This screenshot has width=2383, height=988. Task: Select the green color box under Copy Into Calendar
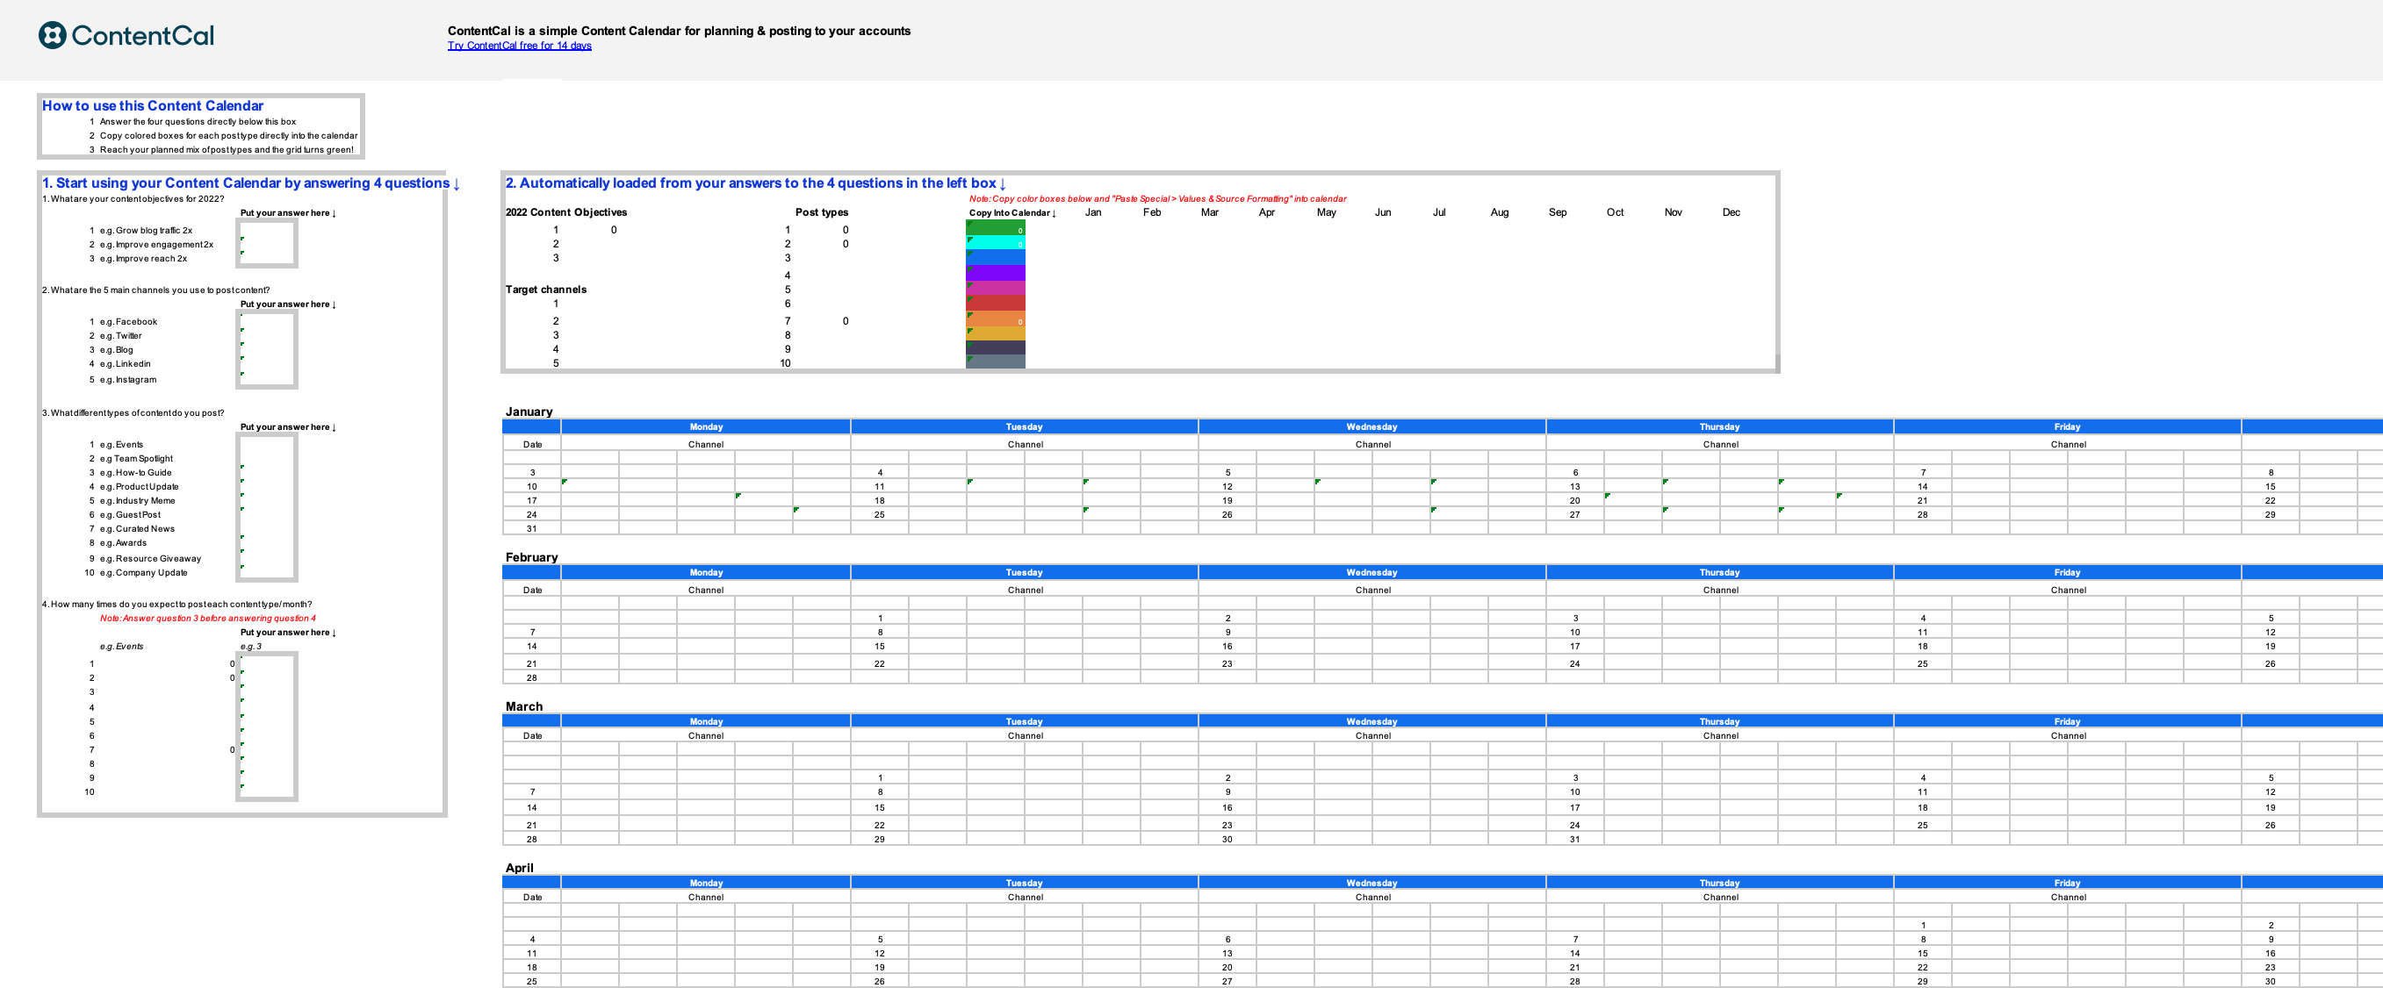[996, 227]
